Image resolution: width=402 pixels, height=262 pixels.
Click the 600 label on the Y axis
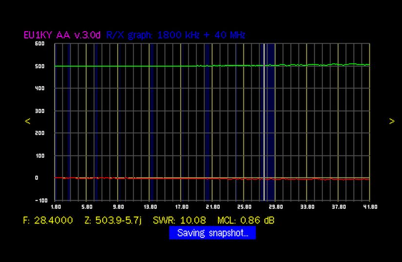click(x=26, y=44)
